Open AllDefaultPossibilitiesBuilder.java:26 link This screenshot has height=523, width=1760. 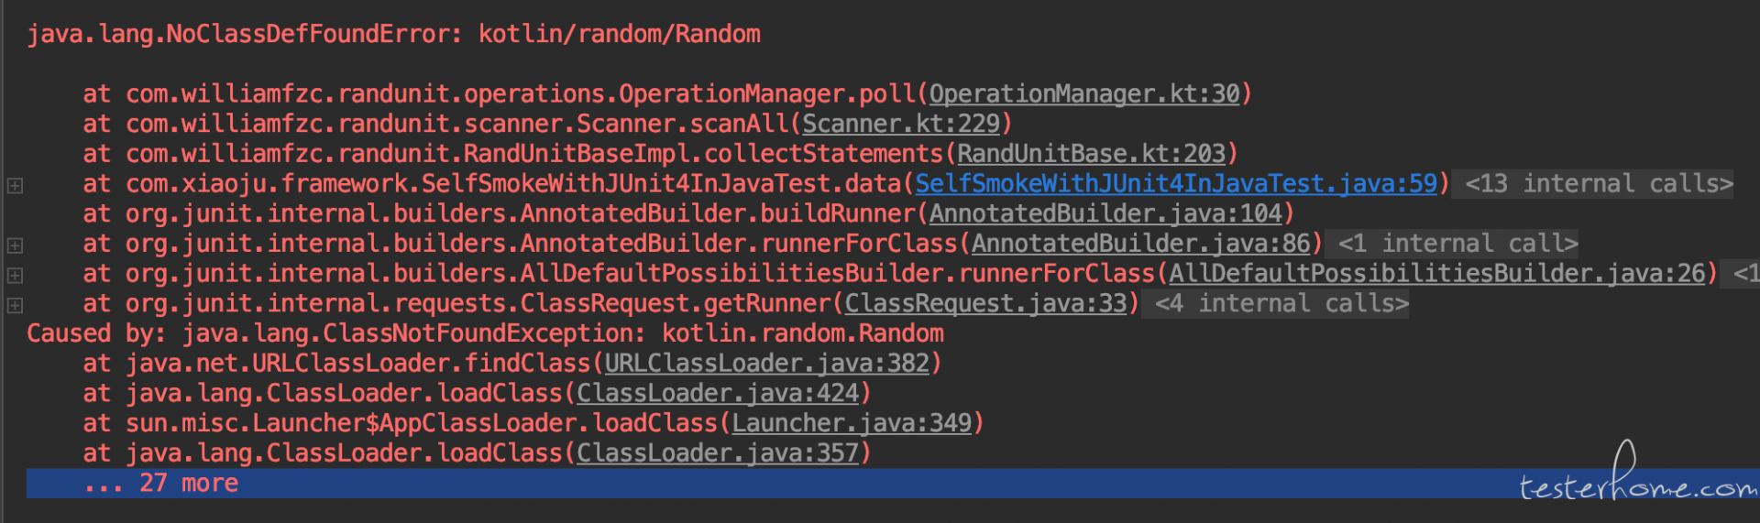coord(1437,274)
